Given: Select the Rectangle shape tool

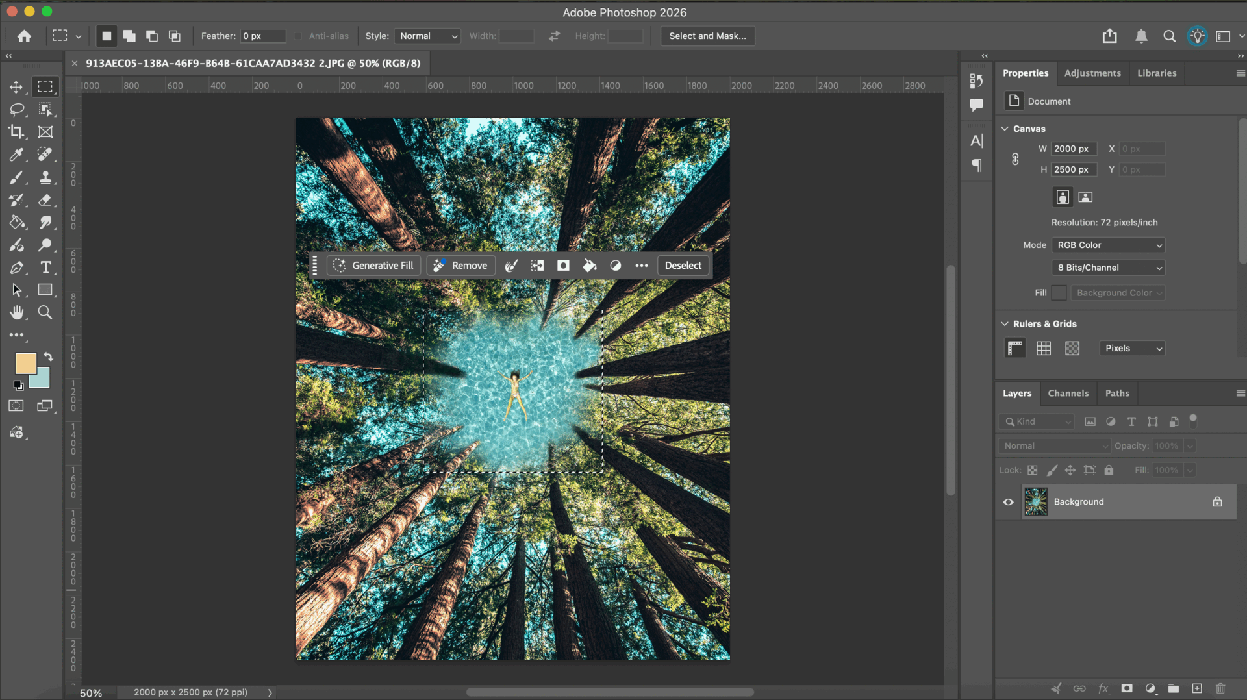Looking at the screenshot, I should (45, 290).
